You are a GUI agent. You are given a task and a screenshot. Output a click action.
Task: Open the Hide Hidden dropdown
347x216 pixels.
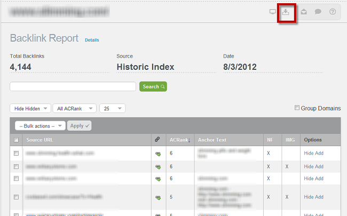tap(30, 108)
